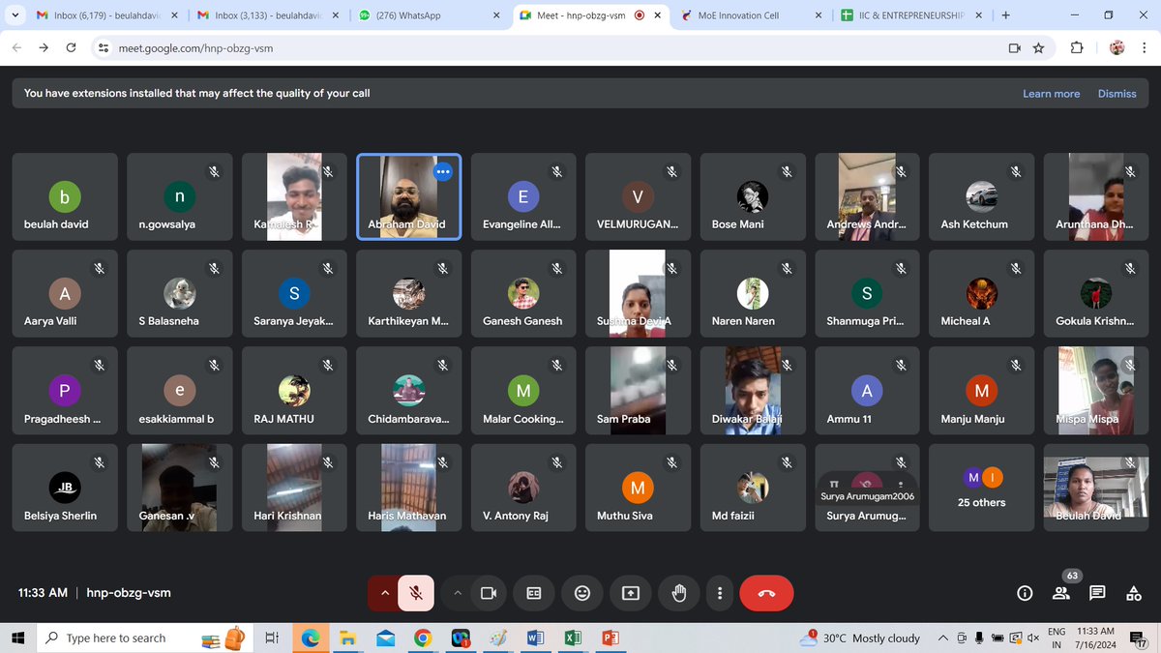The height and width of the screenshot is (653, 1161).
Task: Open meeting details info icon
Action: [x=1025, y=593]
